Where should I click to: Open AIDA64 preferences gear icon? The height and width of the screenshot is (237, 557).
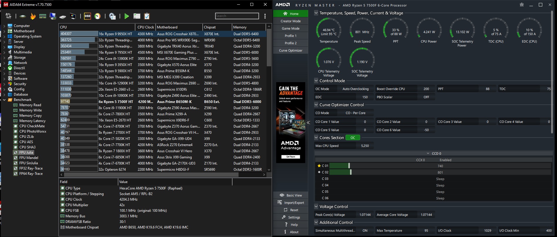[x=112, y=16]
